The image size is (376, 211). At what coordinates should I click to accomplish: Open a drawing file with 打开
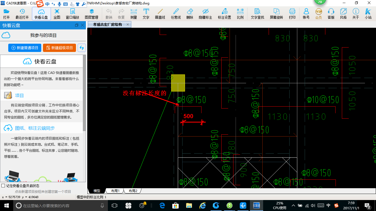pos(6,14)
